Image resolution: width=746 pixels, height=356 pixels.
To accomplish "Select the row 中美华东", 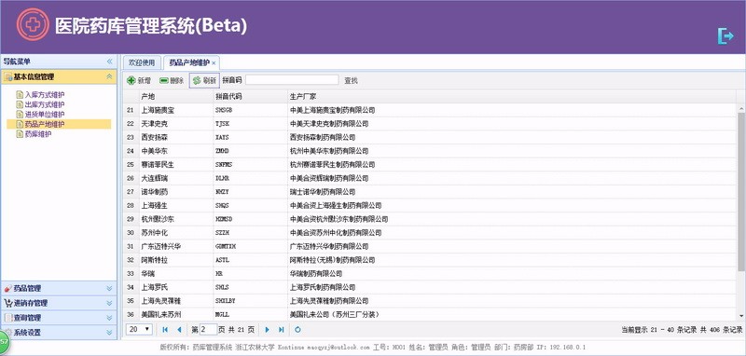I will click(x=430, y=151).
